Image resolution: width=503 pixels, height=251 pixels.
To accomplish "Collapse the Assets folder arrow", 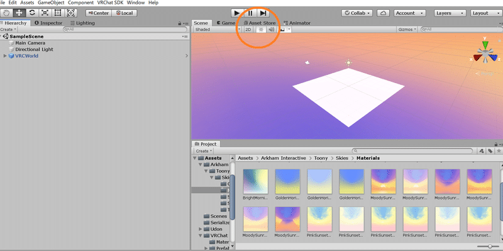I will pyautogui.click(x=195, y=159).
